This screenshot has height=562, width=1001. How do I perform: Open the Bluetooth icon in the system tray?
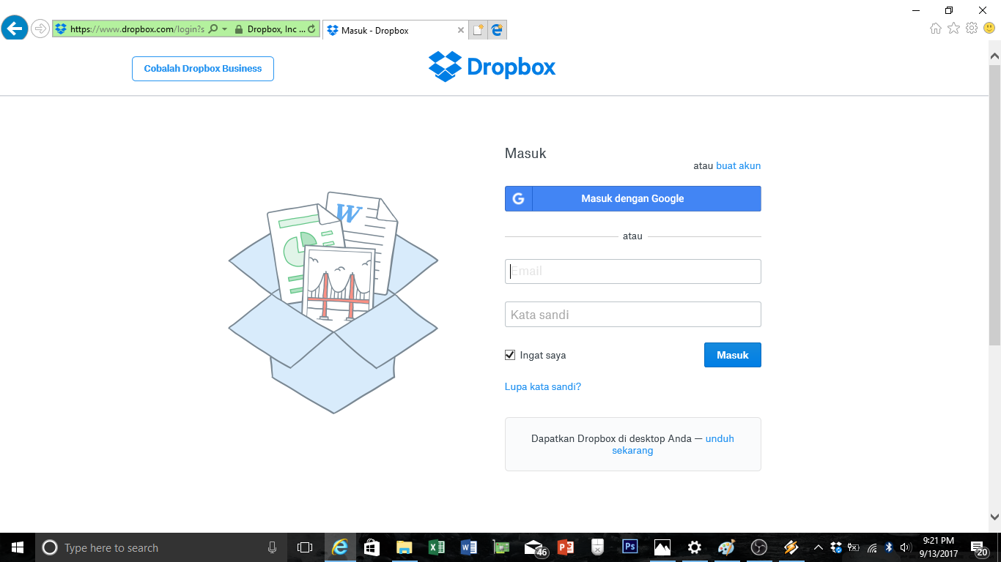(x=889, y=547)
